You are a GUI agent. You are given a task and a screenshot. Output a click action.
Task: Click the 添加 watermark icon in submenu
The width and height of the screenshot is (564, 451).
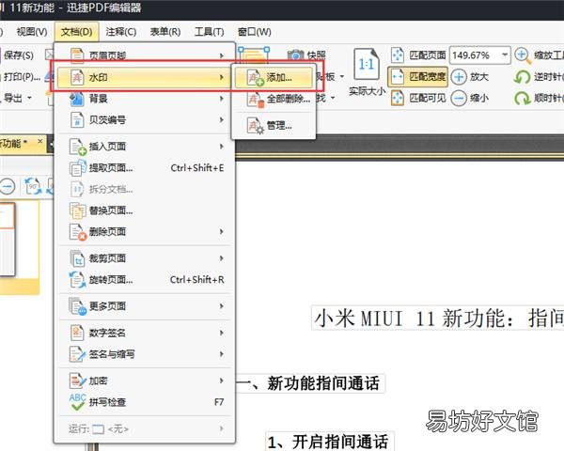click(x=256, y=77)
